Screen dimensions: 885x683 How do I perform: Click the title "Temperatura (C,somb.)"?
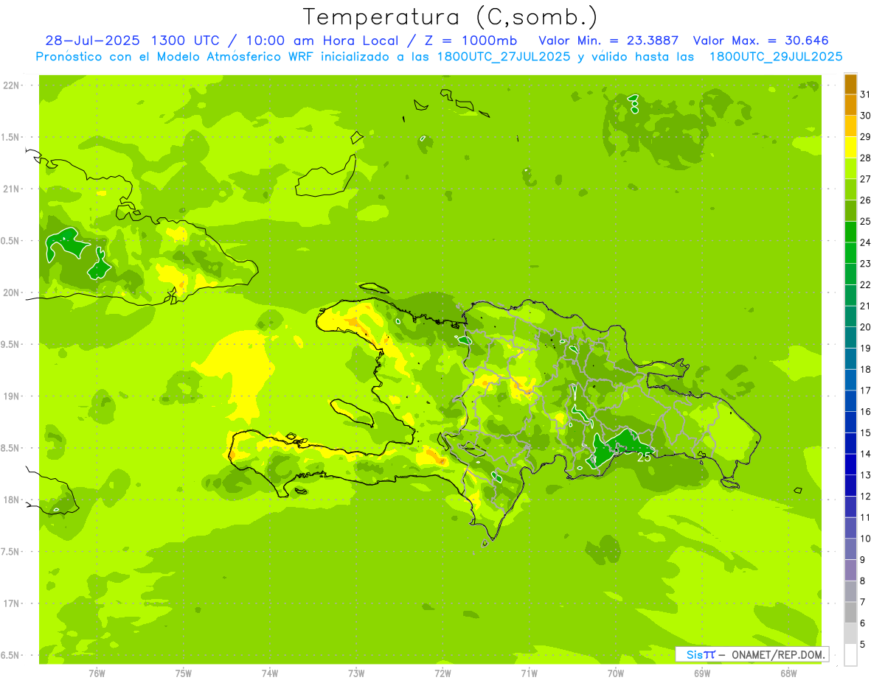pos(450,17)
